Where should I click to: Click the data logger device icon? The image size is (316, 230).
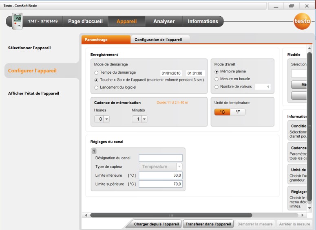coord(17,21)
